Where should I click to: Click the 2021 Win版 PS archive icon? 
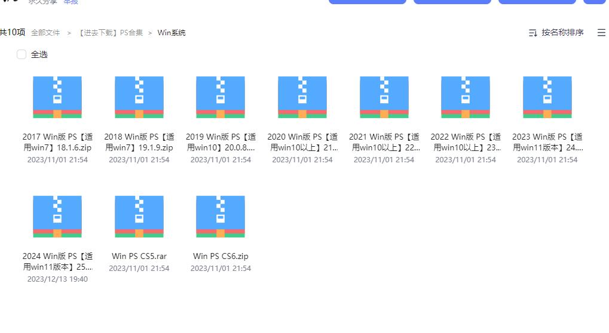(384, 97)
